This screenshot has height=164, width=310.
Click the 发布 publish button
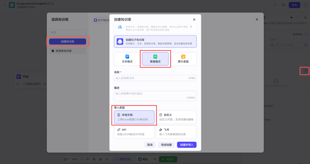[x=294, y=5]
